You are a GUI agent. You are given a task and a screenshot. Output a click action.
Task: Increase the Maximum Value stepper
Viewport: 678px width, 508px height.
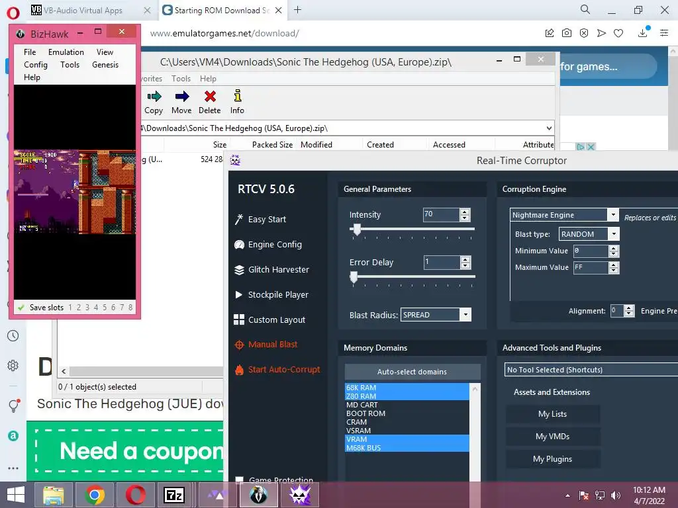[x=614, y=265]
